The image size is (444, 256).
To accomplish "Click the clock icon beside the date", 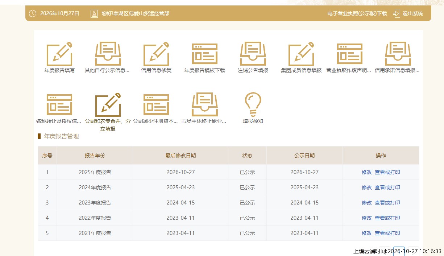I will 33,13.
